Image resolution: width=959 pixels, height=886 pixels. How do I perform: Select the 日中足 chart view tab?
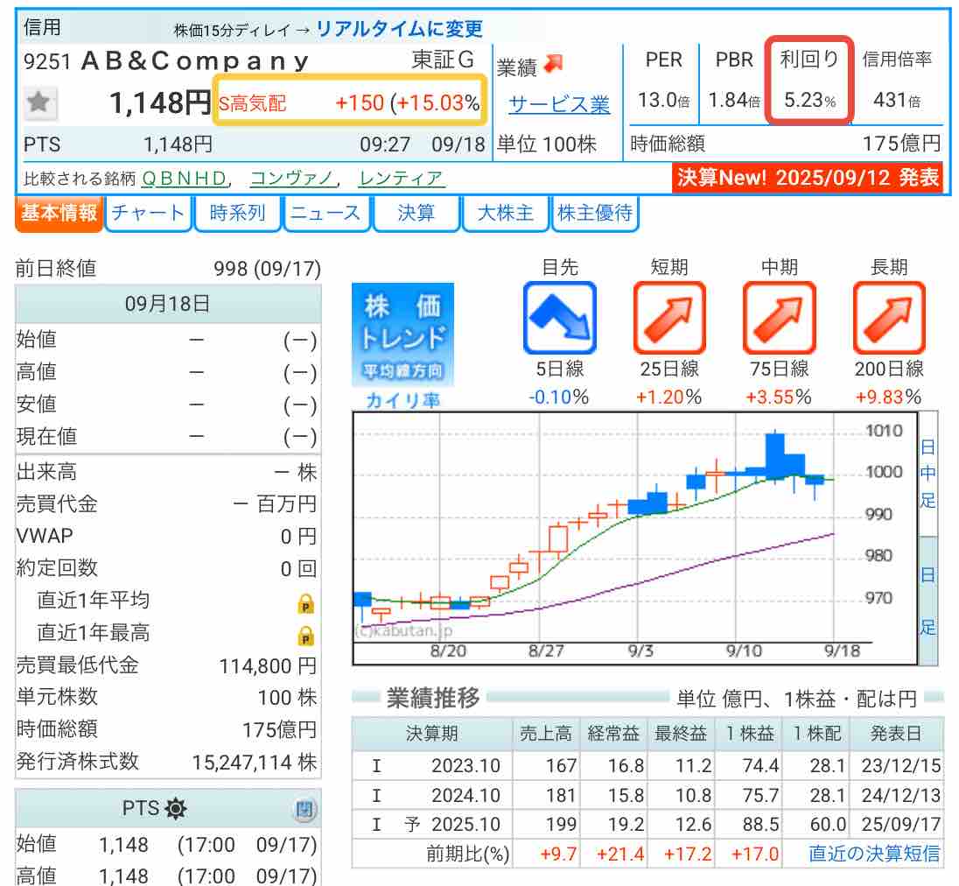[x=927, y=474]
